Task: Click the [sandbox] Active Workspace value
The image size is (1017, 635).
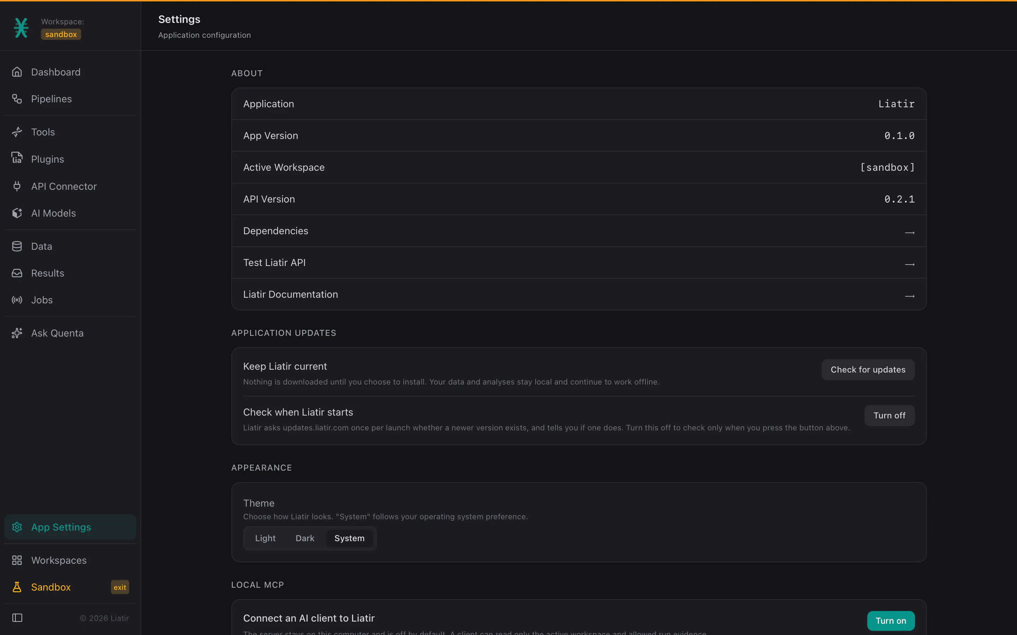Action: pos(887,167)
